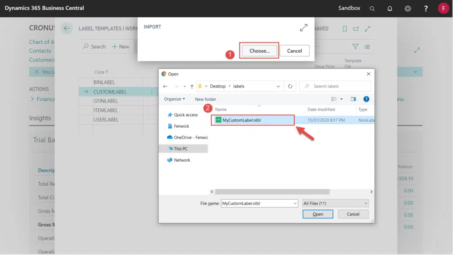Open the Help question mark in the header
453x255 pixels.
[426, 8]
